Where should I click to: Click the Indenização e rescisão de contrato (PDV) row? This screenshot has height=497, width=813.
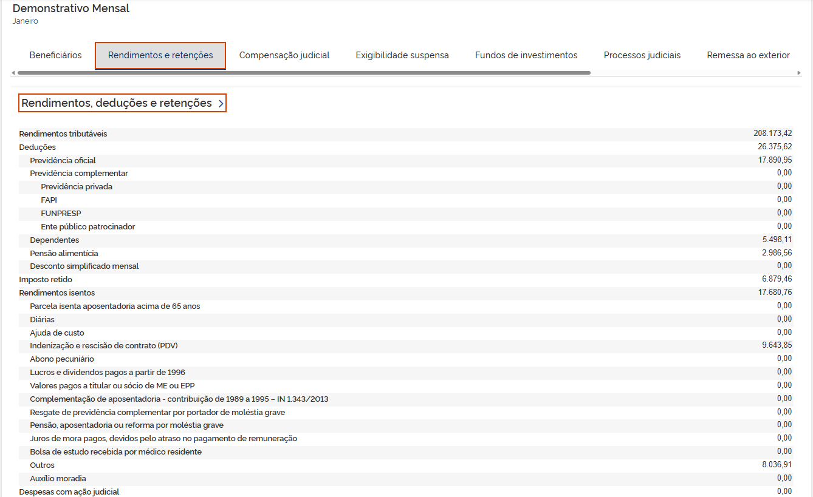[x=104, y=346]
